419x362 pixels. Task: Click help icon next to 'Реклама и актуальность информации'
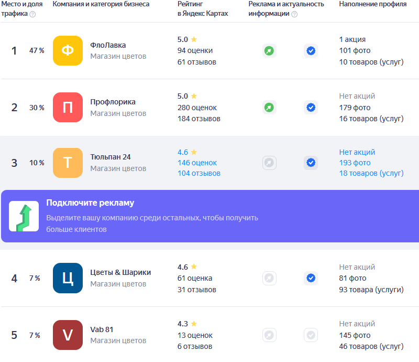[x=294, y=14]
